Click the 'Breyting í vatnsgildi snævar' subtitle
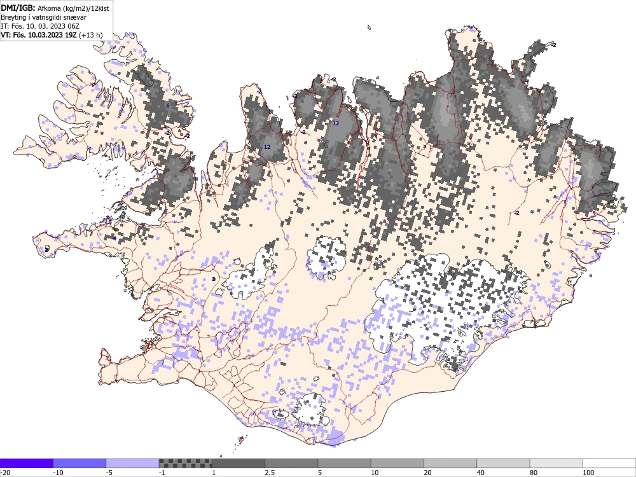Viewport: 636px width, 477px height. coord(43,17)
